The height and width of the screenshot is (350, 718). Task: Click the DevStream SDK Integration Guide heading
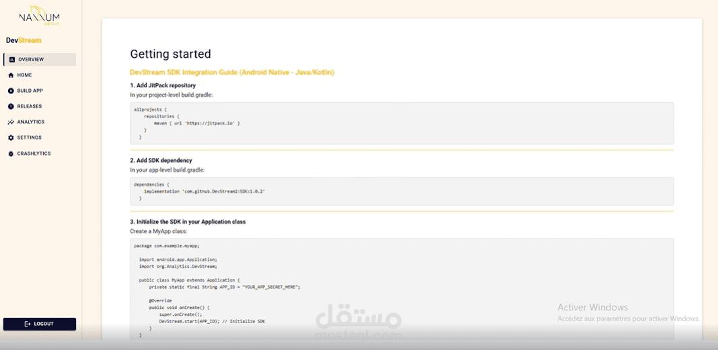[232, 73]
